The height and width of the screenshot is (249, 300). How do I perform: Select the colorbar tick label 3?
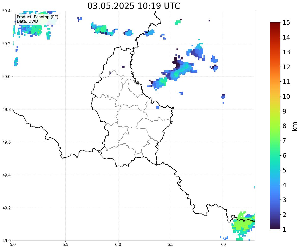click(284, 200)
